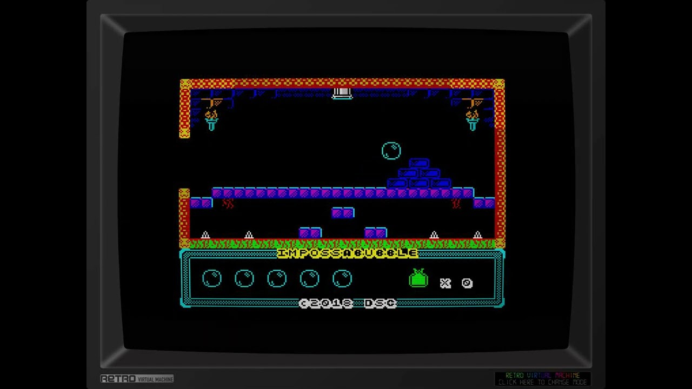692x389 pixels.
Task: Click the leftmost life bubble in the HUD
Action: tap(212, 279)
